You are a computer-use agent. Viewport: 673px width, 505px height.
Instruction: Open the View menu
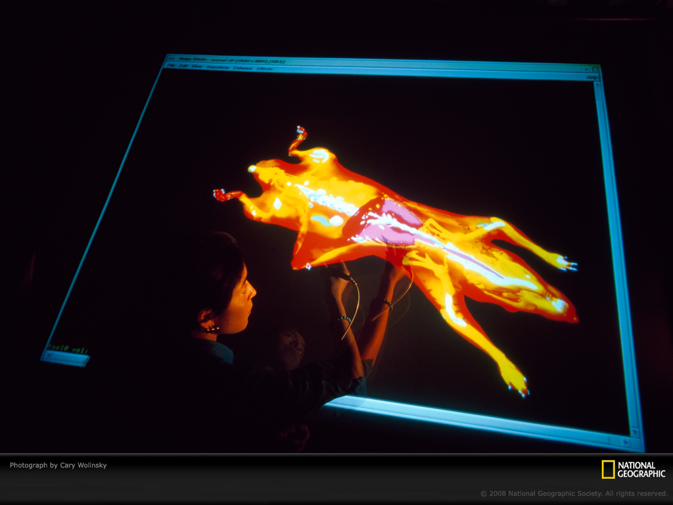click(197, 66)
